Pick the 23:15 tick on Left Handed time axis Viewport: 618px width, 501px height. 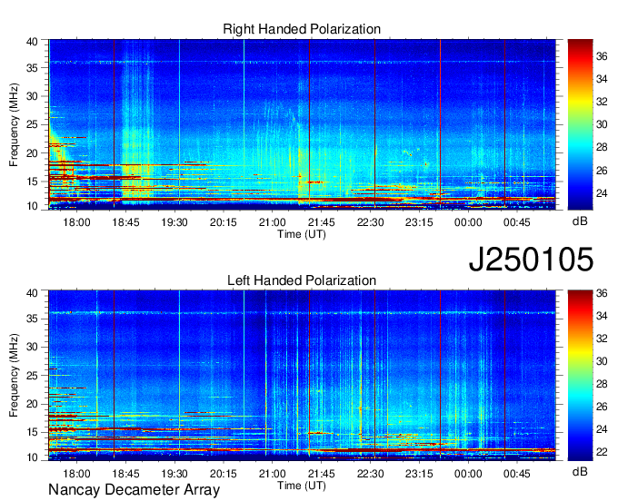[419, 474]
